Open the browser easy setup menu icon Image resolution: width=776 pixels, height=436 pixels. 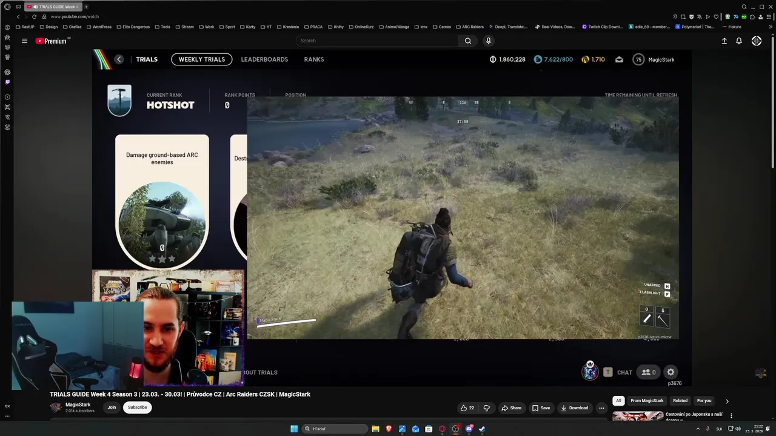click(x=769, y=16)
